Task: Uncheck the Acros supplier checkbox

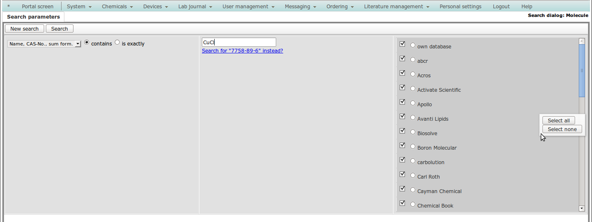Action: [x=403, y=73]
